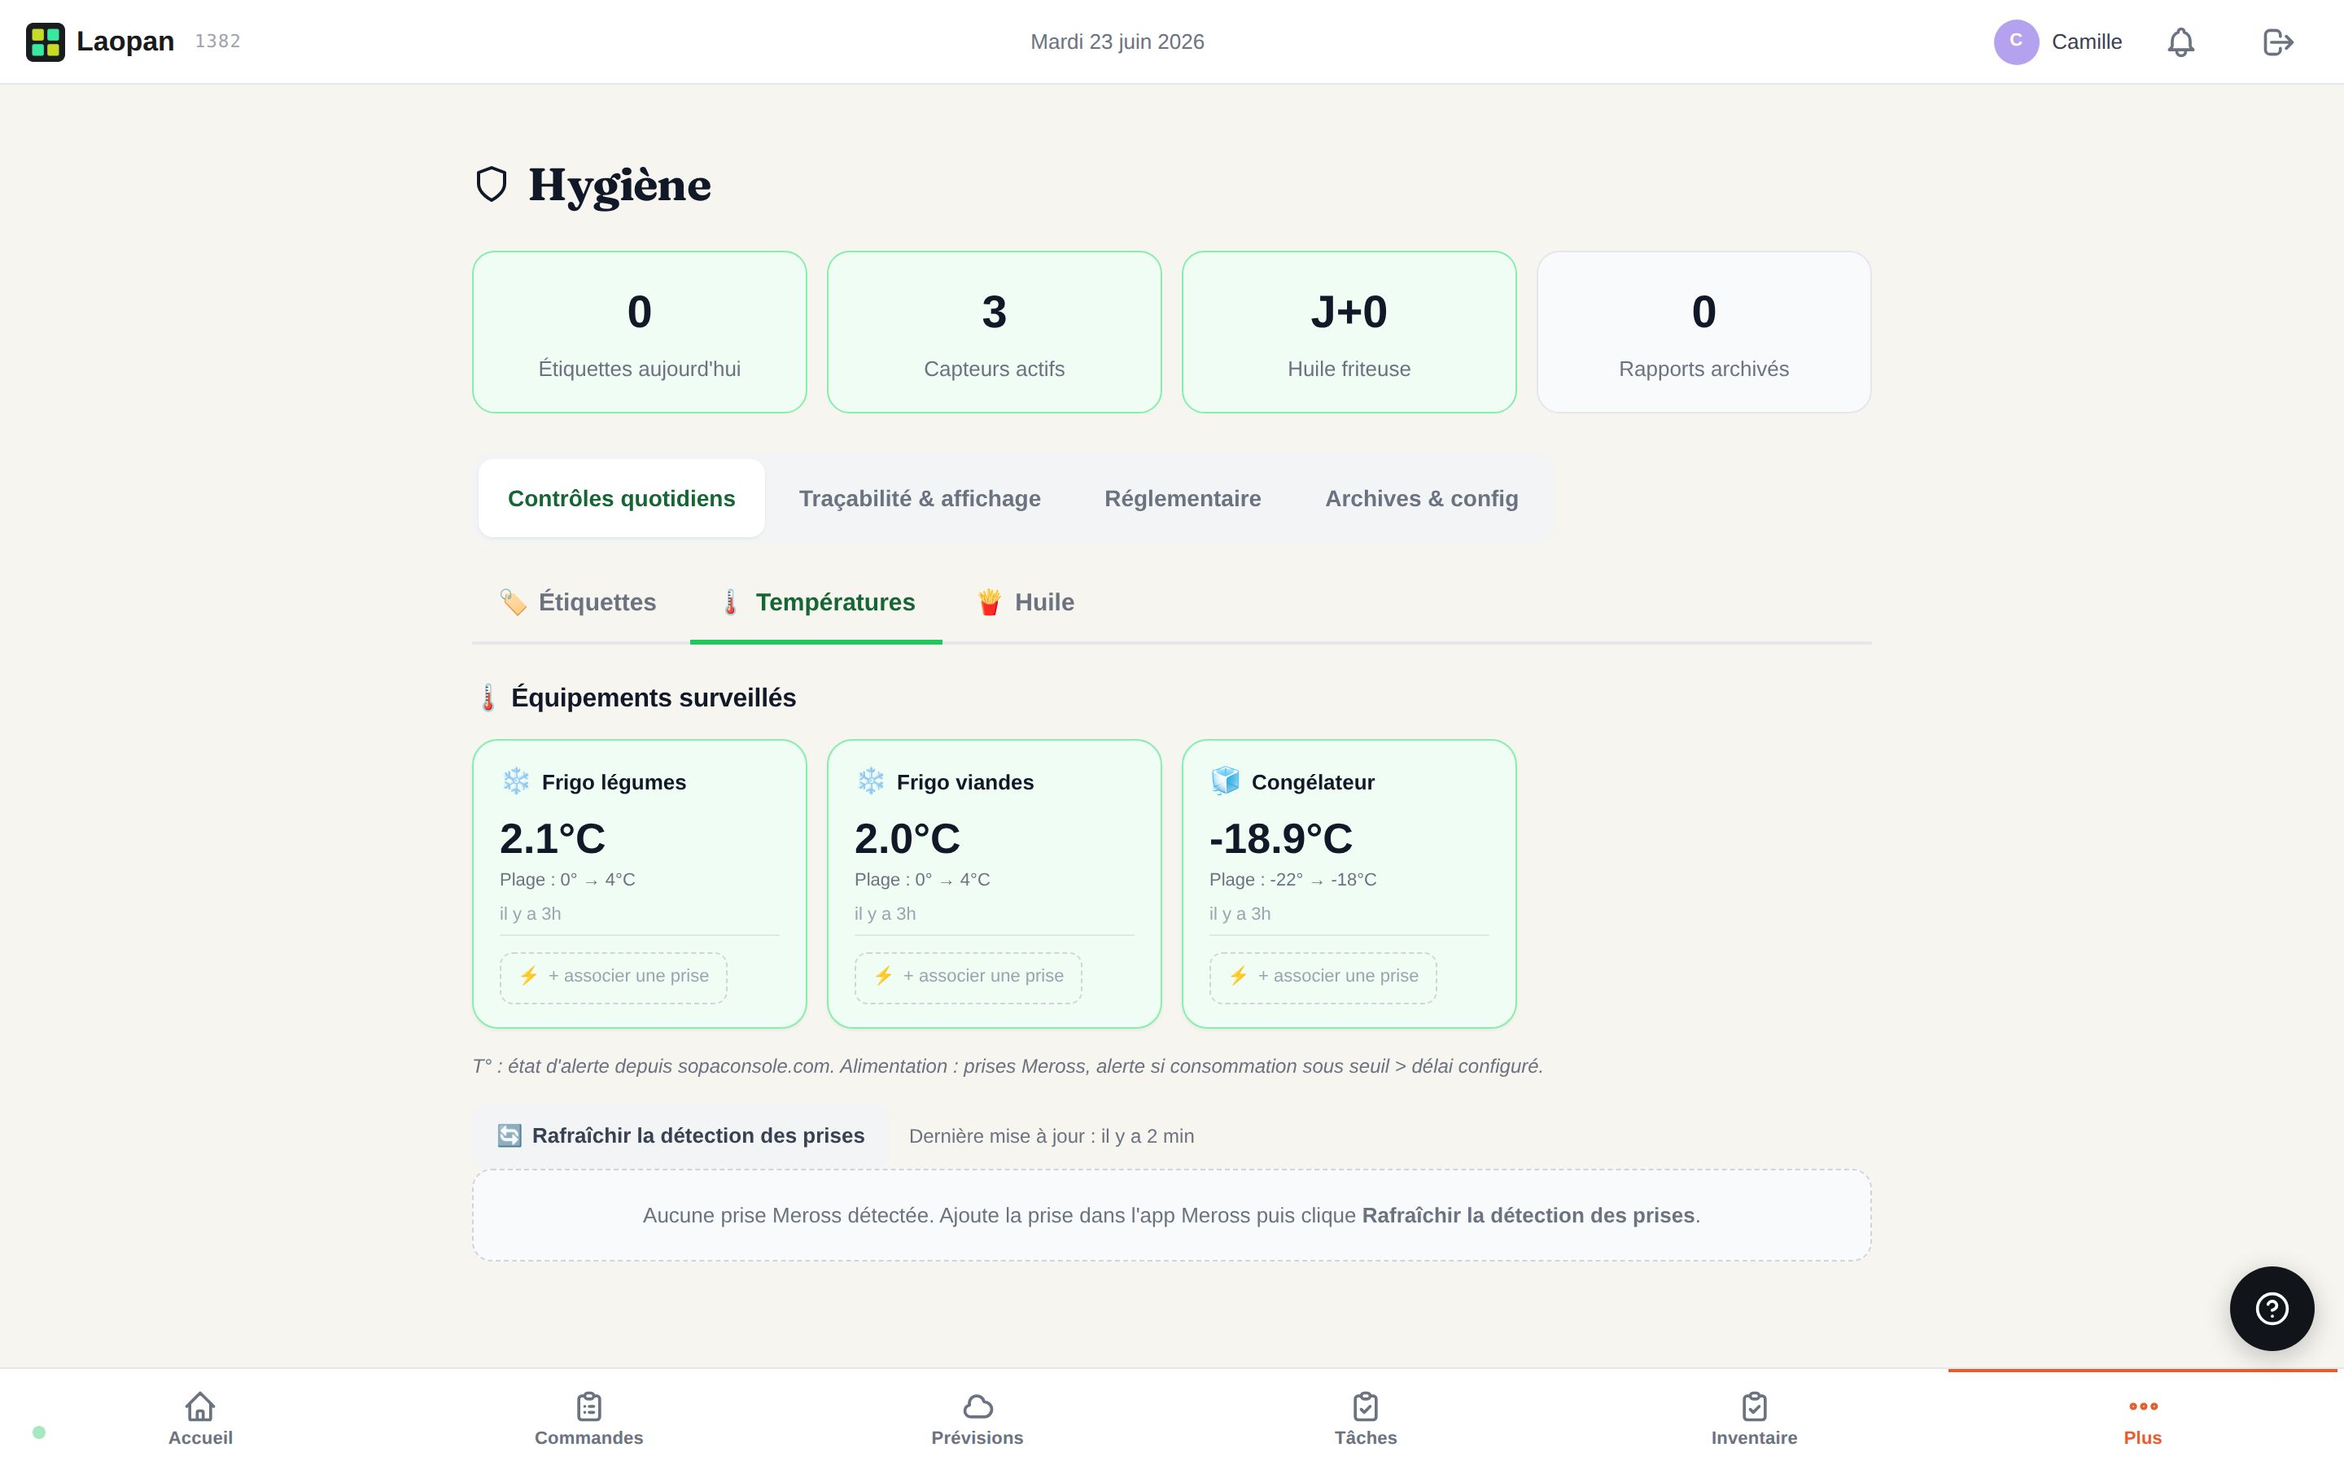Click the Commandes label in bottom bar
The width and height of the screenshot is (2344, 1465).
click(589, 1438)
